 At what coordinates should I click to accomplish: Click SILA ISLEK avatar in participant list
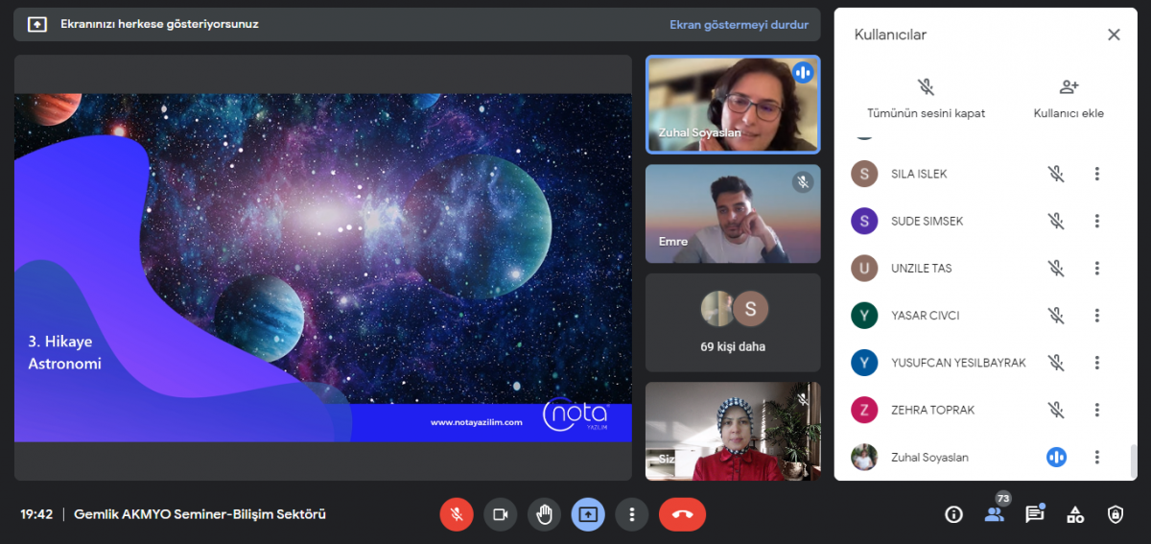(864, 174)
